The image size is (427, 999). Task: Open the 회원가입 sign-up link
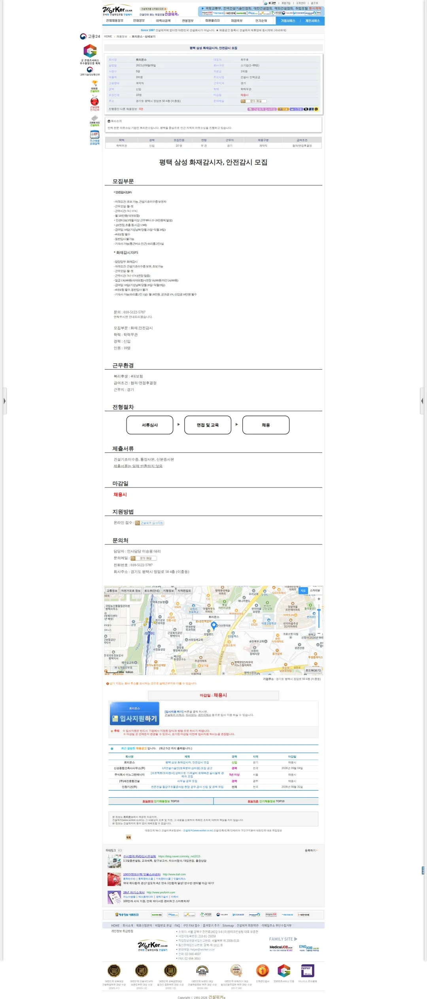click(285, 3)
